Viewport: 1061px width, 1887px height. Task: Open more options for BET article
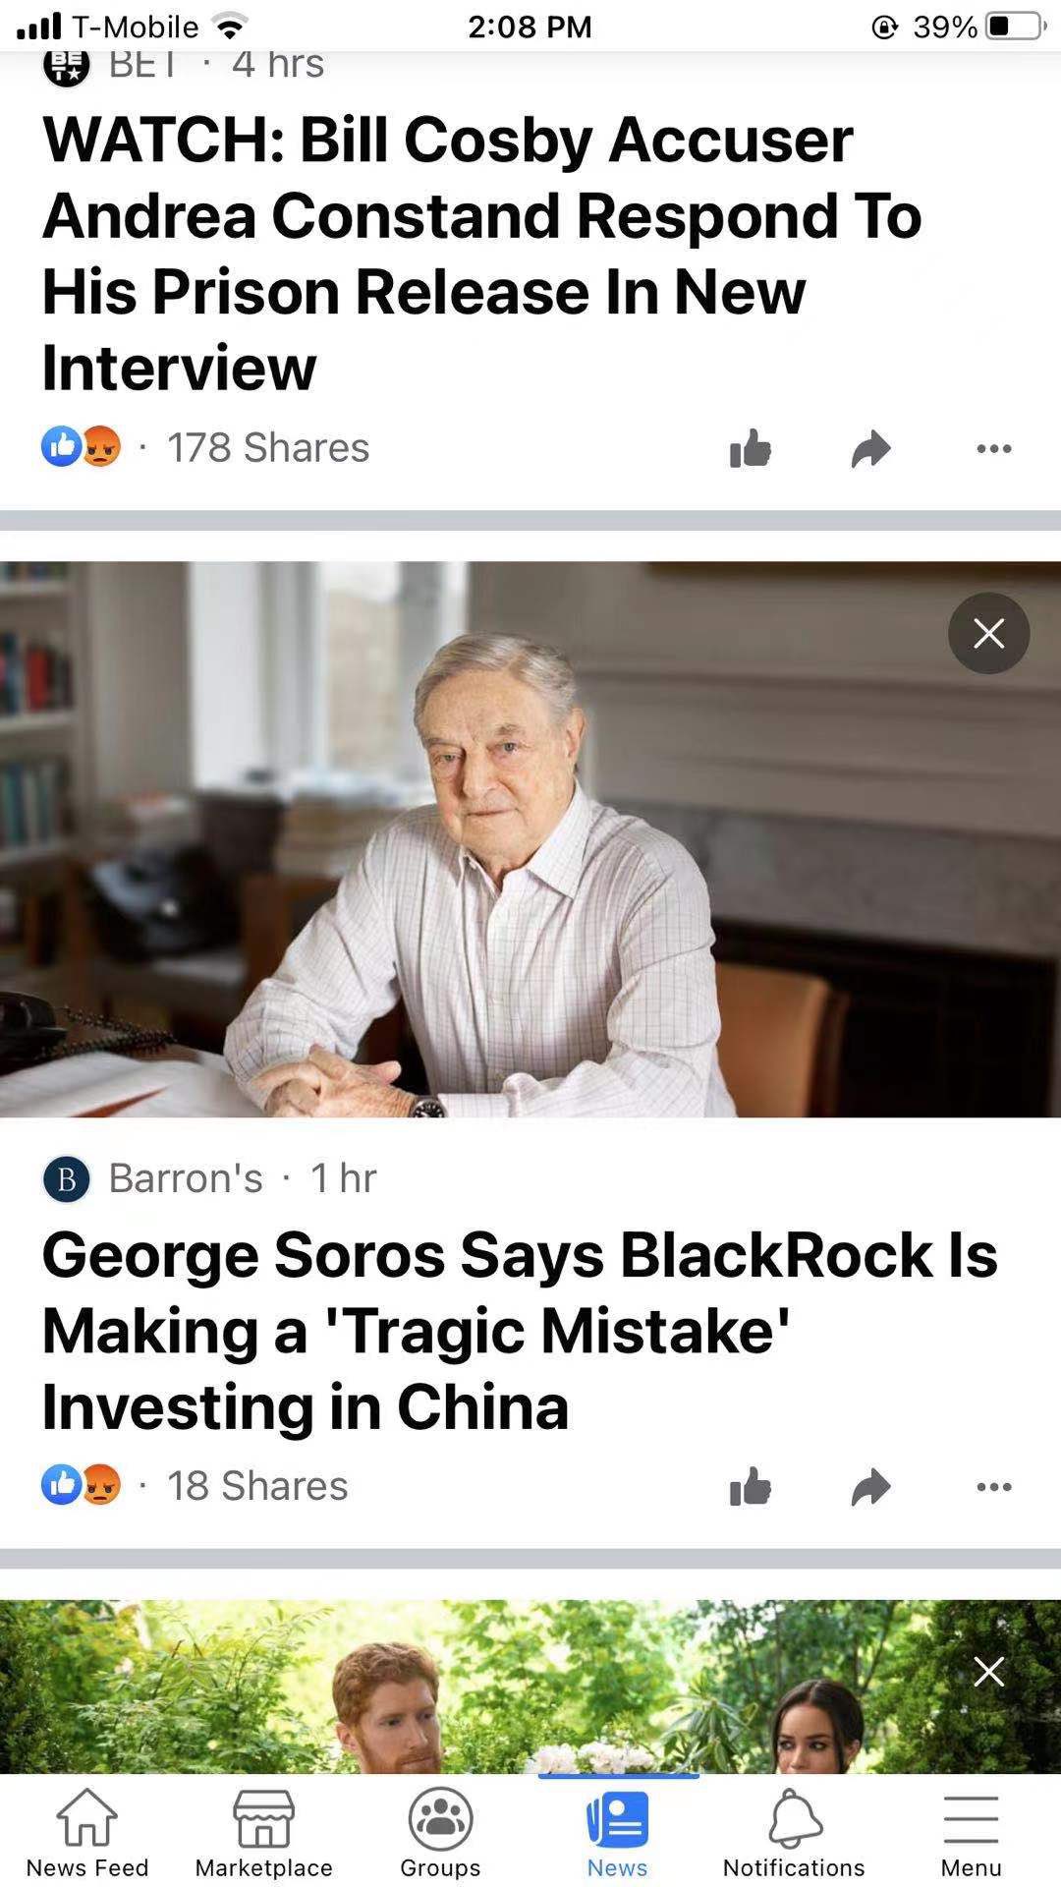click(993, 449)
